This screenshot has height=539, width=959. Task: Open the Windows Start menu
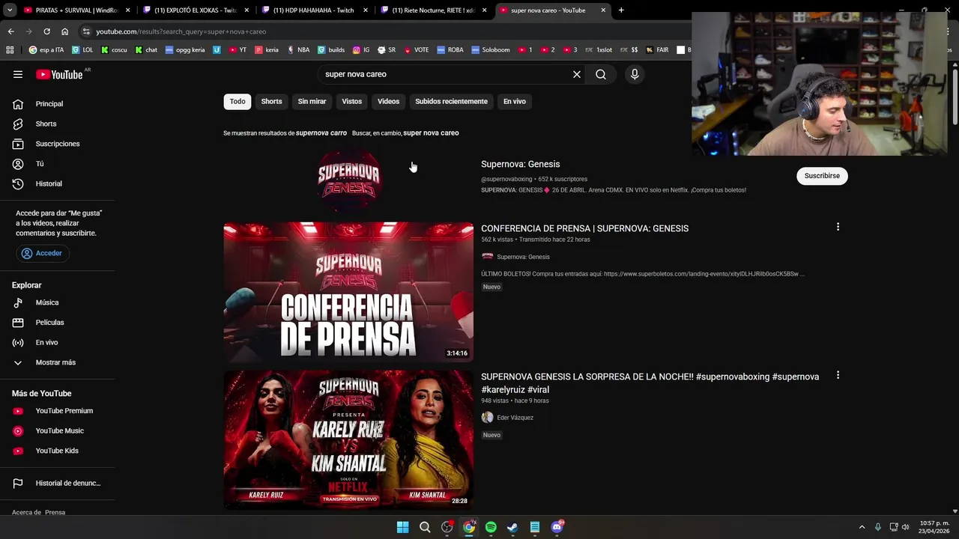(402, 527)
